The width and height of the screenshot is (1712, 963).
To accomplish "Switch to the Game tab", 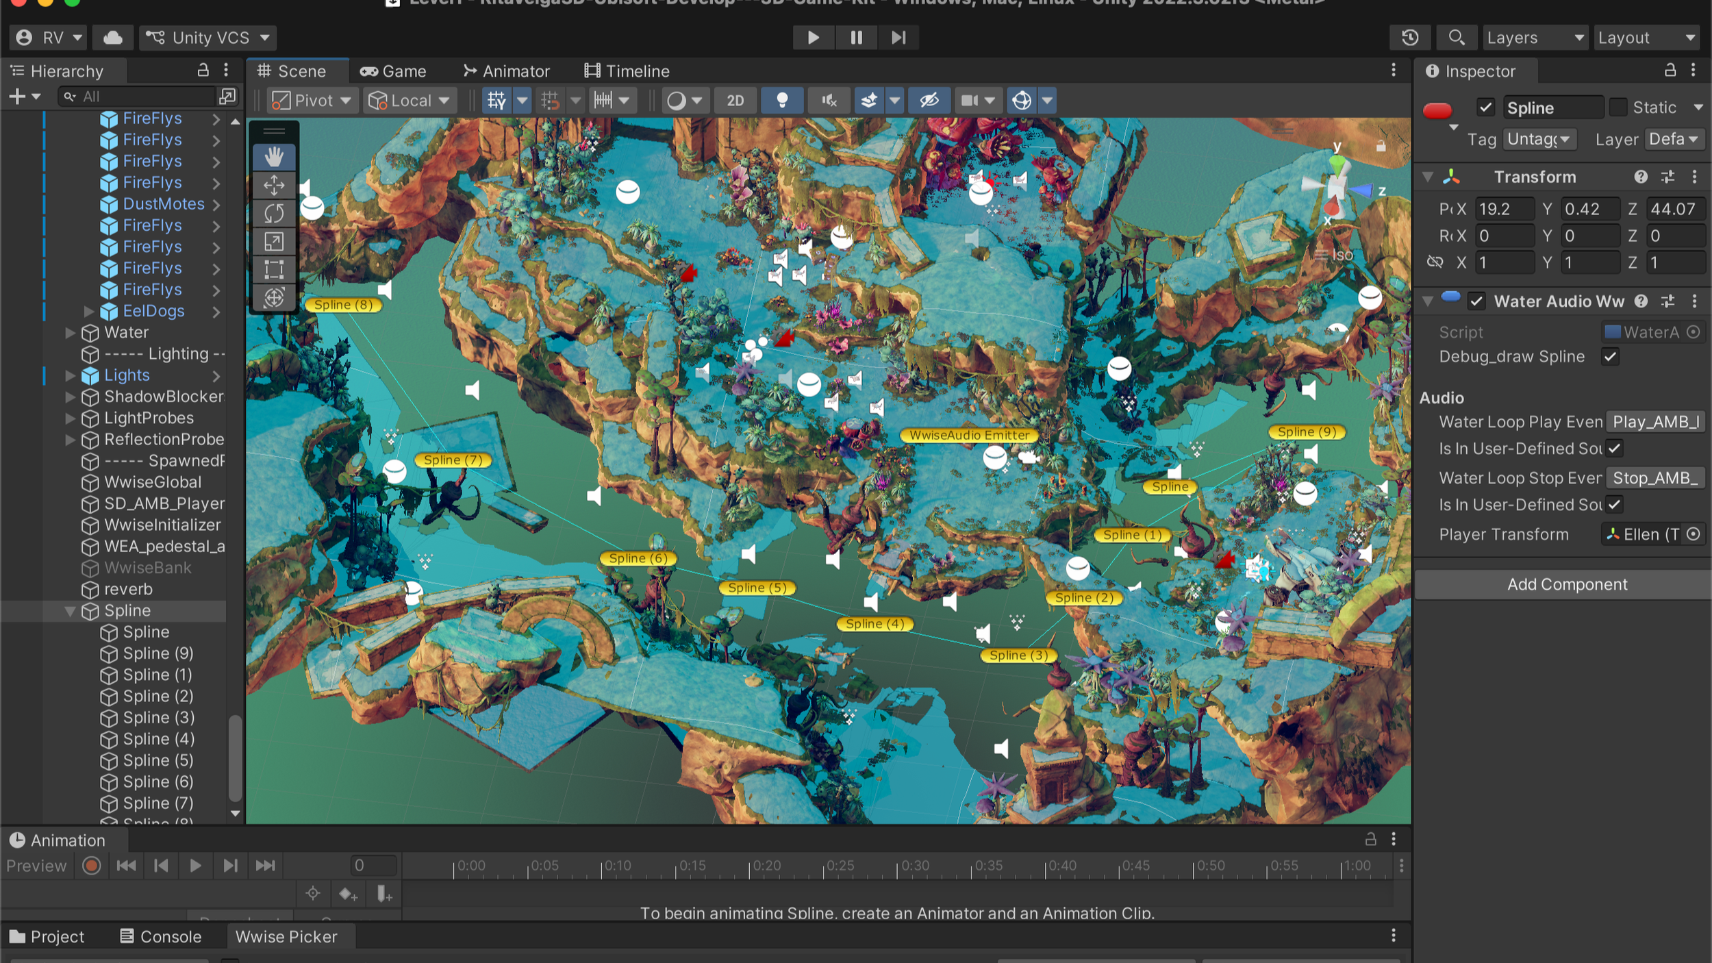I will coord(394,71).
